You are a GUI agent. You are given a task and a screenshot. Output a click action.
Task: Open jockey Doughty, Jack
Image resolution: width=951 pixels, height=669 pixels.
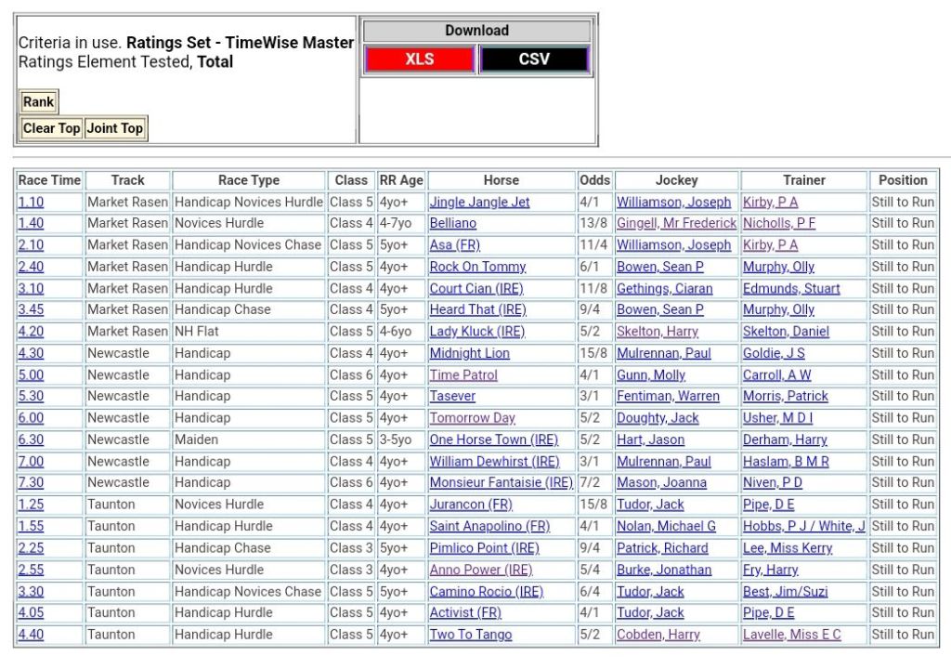tap(658, 418)
